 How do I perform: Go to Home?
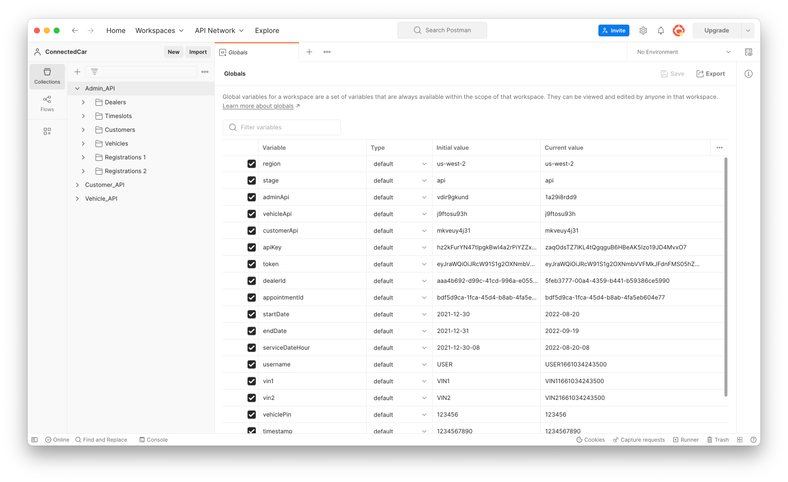pyautogui.click(x=116, y=30)
